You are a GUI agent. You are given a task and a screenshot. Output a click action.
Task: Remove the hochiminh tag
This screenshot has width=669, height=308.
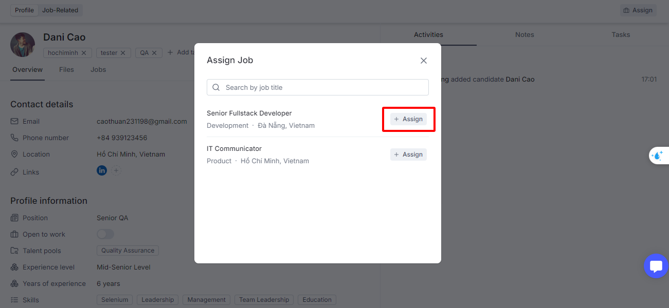tap(83, 53)
